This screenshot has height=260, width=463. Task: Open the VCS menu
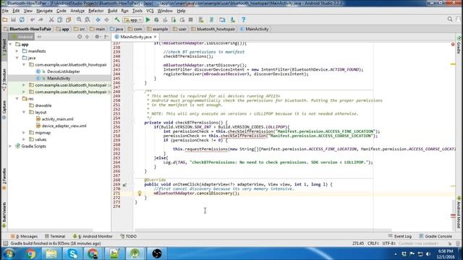coord(150,11)
